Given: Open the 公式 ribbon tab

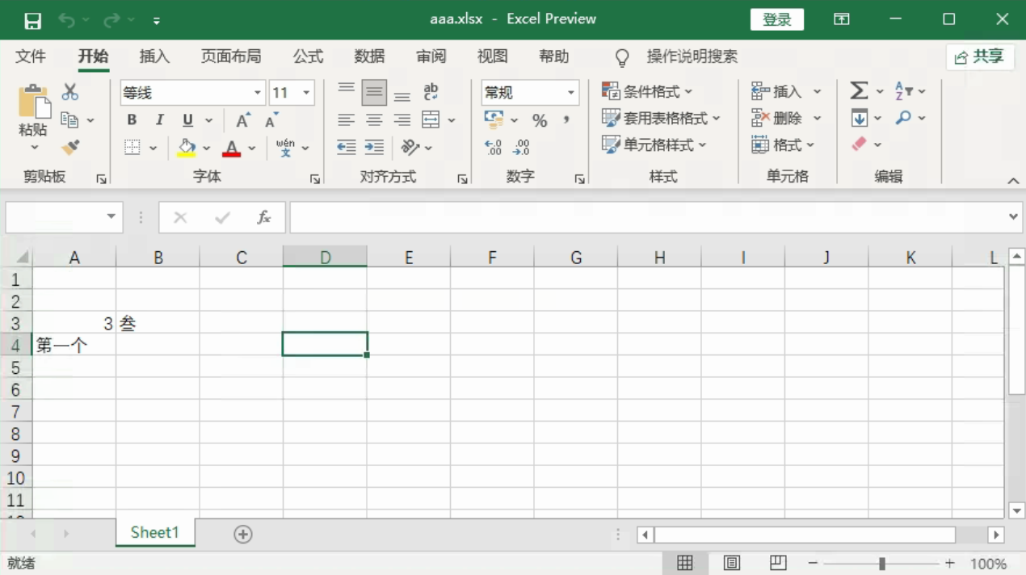Looking at the screenshot, I should coord(308,57).
